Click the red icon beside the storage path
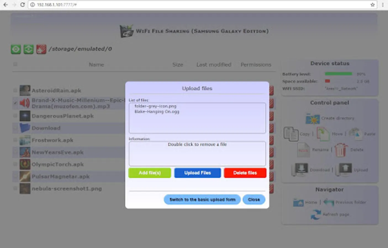The width and height of the screenshot is (388, 248). tap(41, 49)
